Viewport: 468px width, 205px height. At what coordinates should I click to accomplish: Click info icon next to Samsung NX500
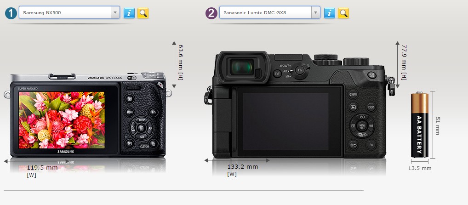tap(129, 13)
